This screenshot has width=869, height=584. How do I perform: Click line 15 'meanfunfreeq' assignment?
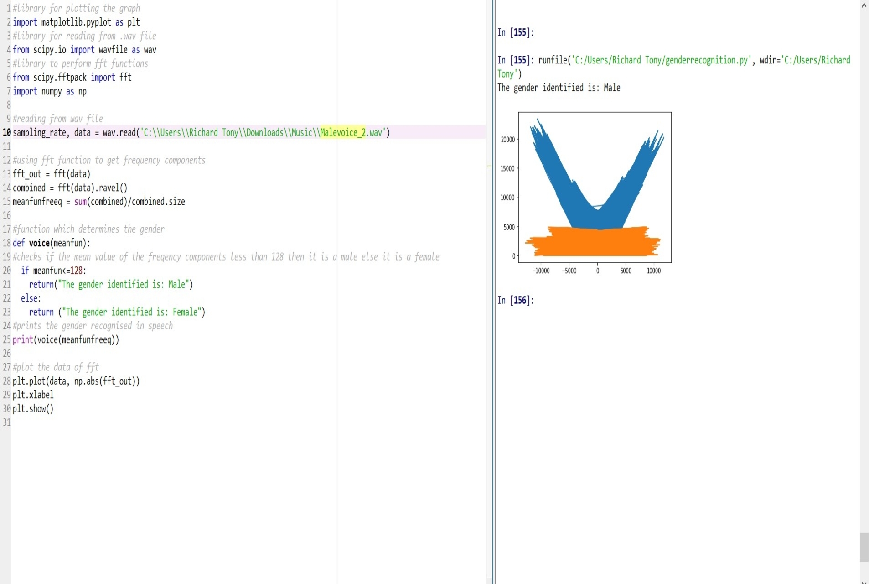(x=99, y=202)
